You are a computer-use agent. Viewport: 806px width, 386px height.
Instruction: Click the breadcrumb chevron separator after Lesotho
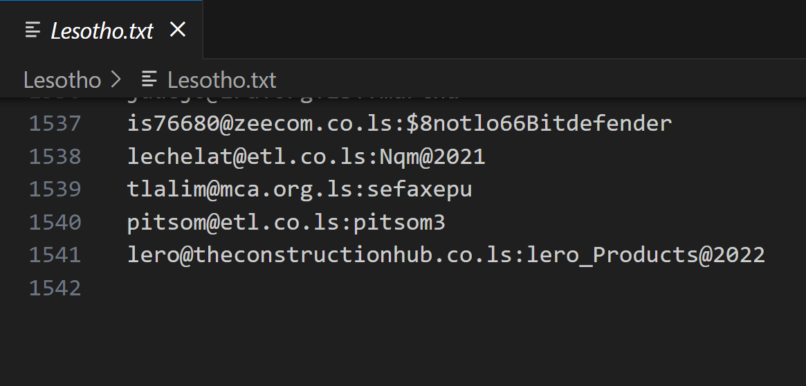(116, 80)
